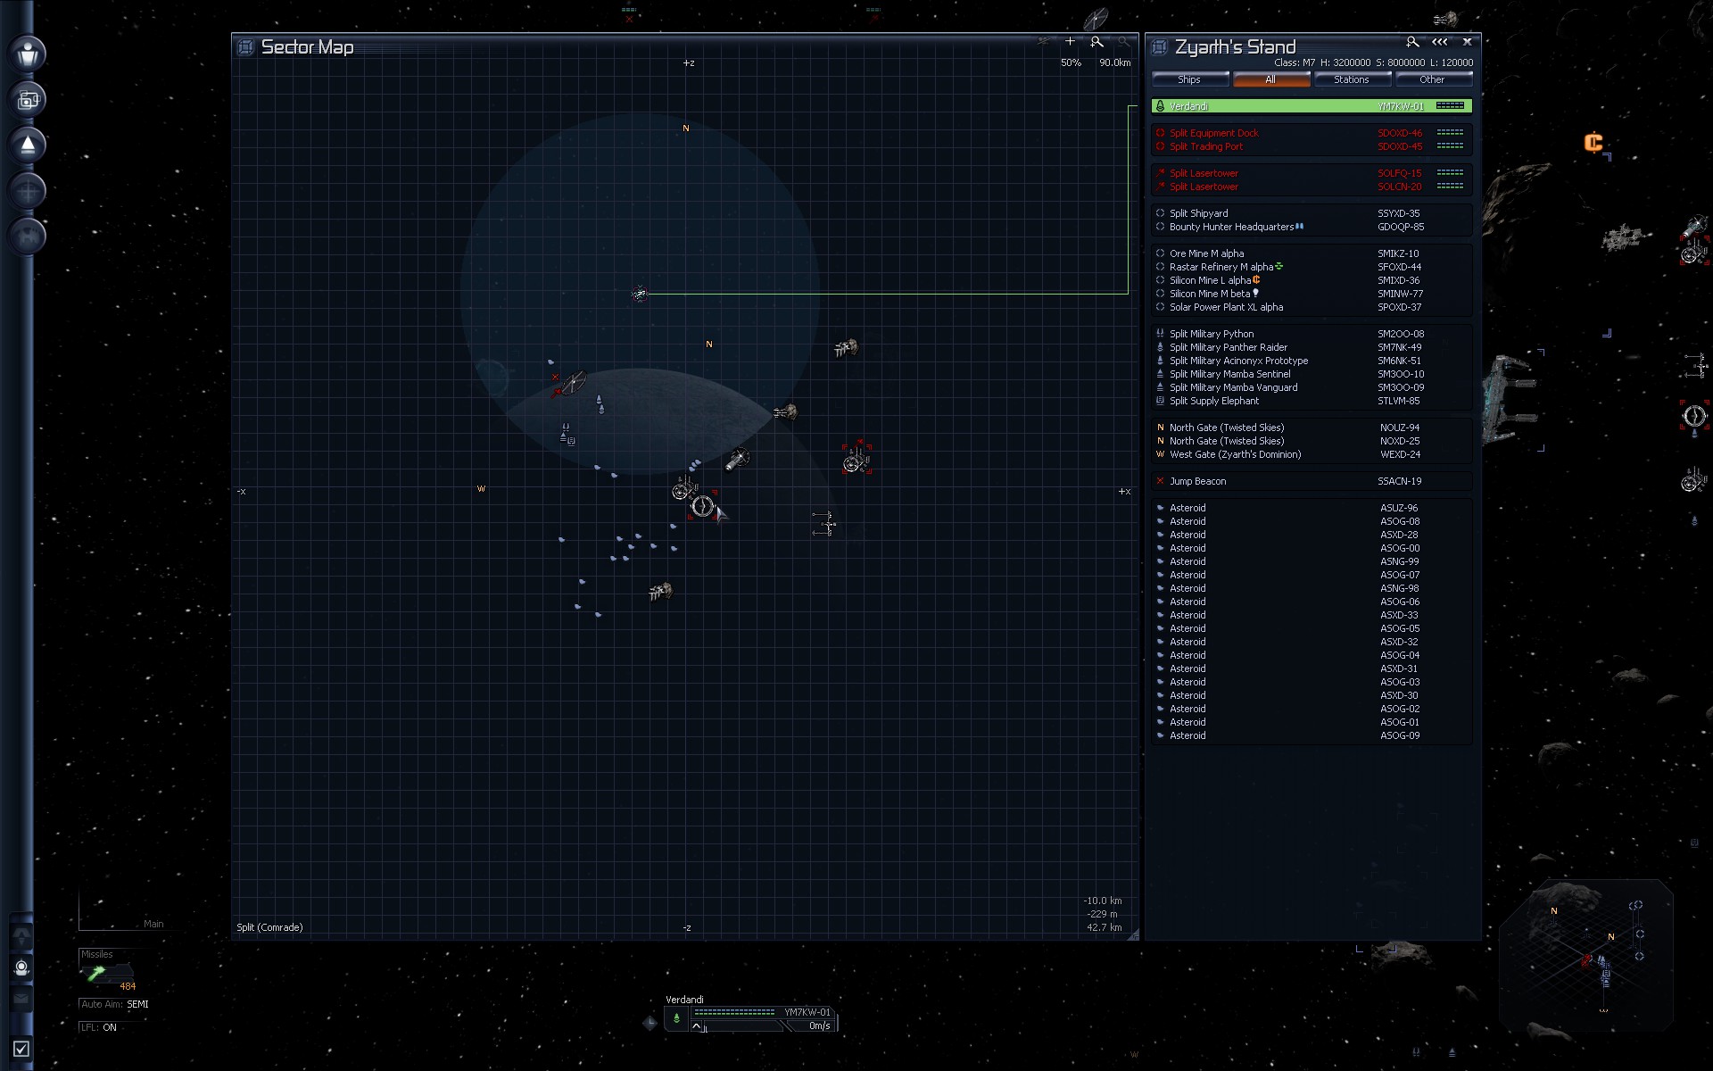Screen dimensions: 1713x1071
Task: Select Split Equipment Dock in list
Action: [x=1213, y=133]
